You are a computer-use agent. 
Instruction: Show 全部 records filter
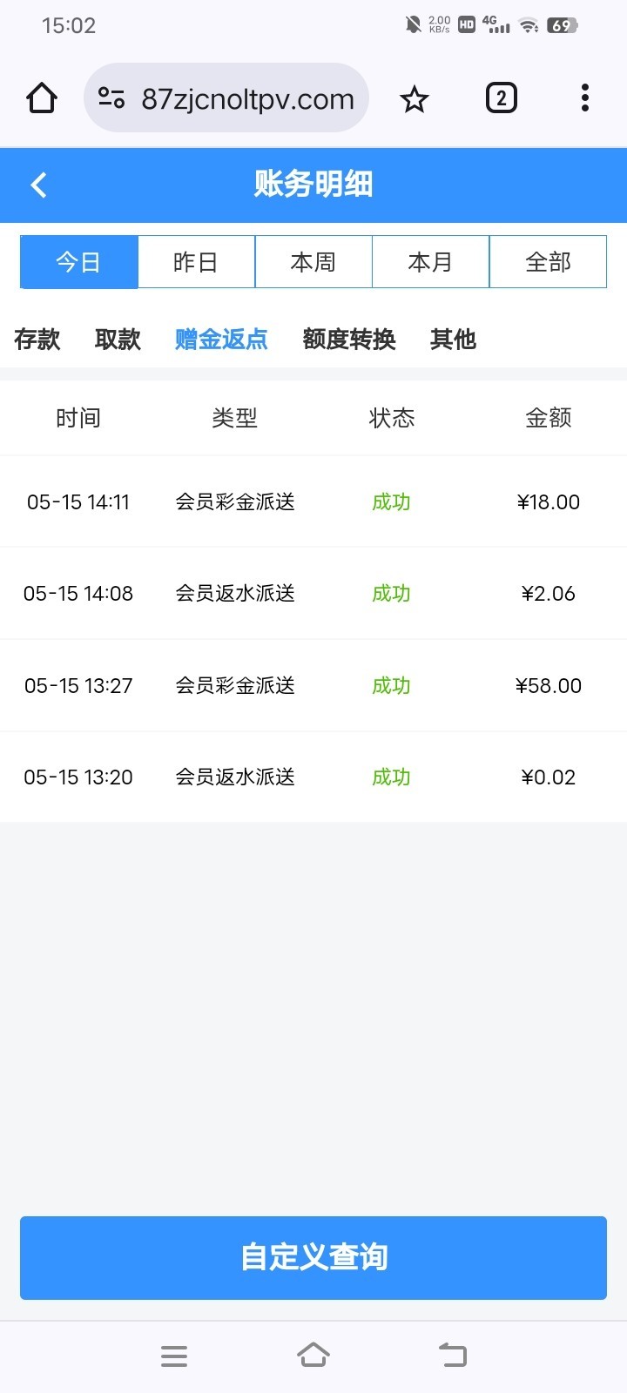point(548,262)
